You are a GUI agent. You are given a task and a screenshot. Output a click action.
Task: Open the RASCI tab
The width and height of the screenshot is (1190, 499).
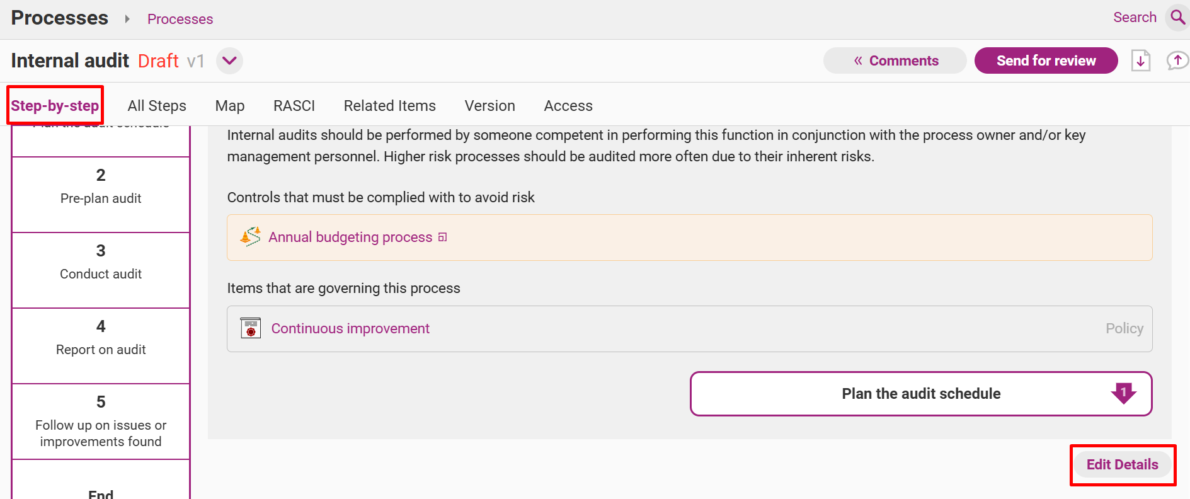click(294, 106)
